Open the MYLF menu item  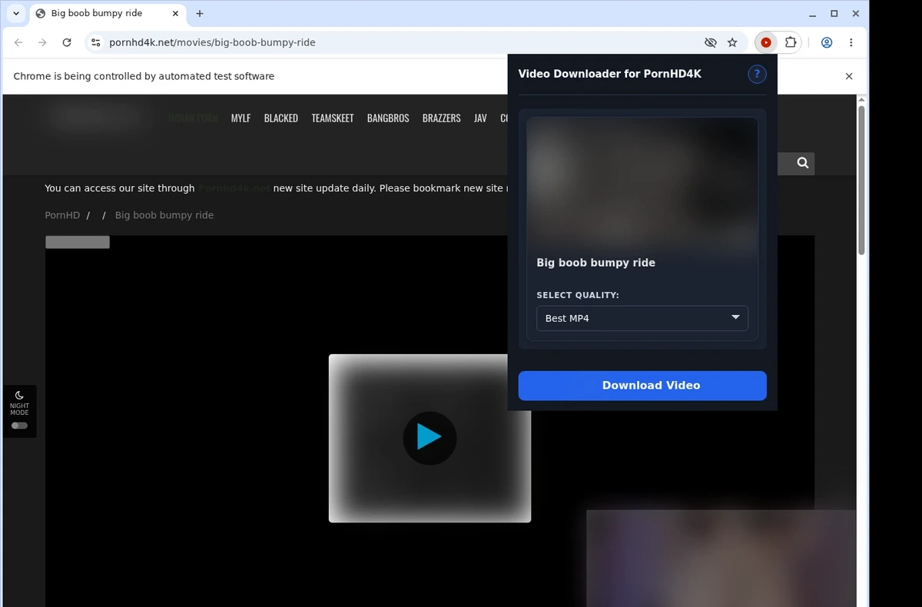[x=240, y=118]
